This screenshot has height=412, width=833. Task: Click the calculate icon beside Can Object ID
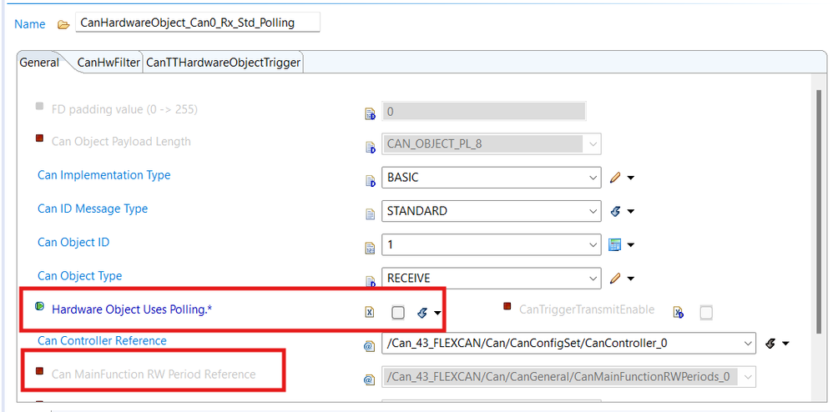(616, 244)
